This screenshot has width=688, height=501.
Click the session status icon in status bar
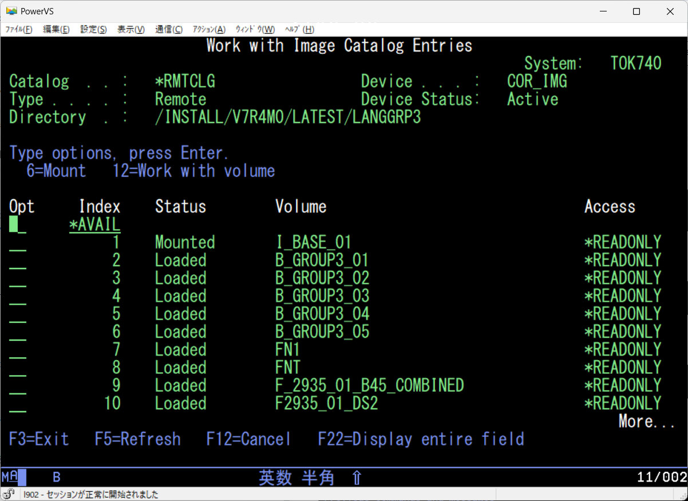click(9, 494)
